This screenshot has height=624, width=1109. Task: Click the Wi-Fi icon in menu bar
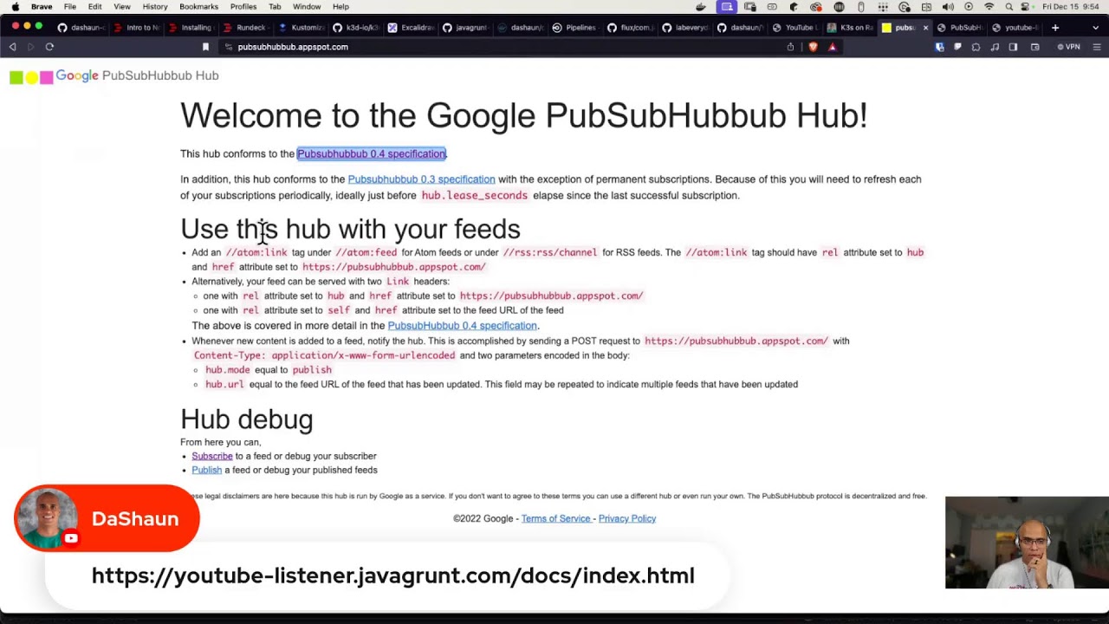[989, 6]
